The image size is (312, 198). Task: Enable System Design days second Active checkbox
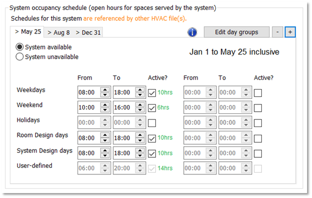tap(258, 153)
